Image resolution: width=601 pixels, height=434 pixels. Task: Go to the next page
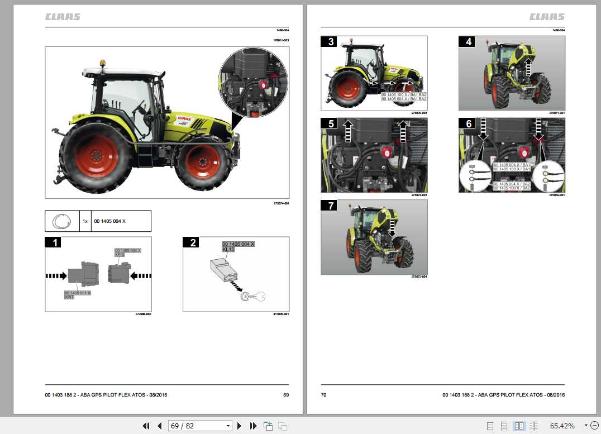click(x=239, y=426)
